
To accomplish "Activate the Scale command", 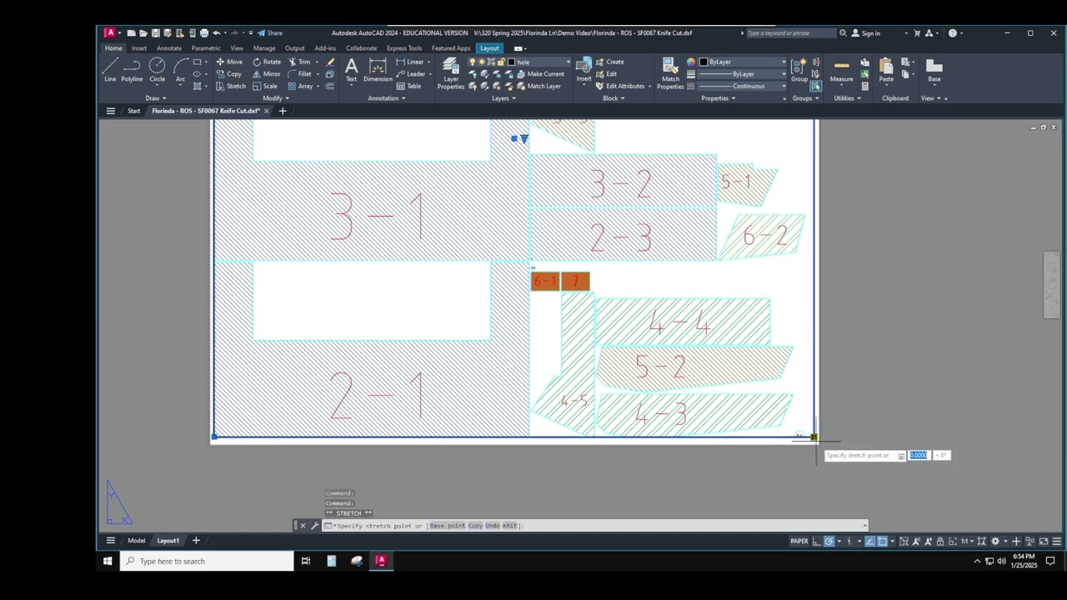I will click(265, 87).
